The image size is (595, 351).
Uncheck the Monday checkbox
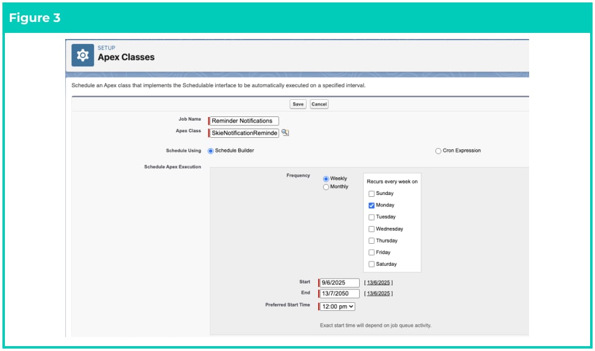click(371, 205)
